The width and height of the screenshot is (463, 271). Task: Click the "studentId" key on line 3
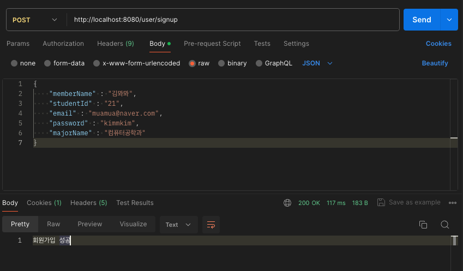(x=70, y=104)
